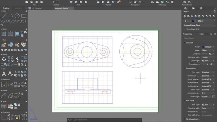Click the Object layer blue color swatch
The image size is (217, 122).
pos(193,21)
